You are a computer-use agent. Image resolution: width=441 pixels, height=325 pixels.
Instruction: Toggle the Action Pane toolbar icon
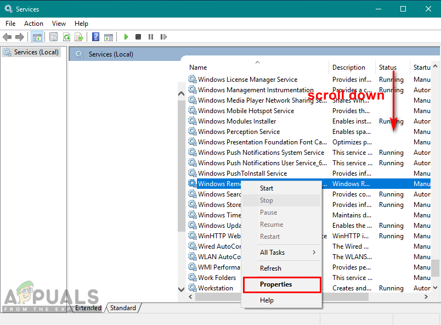click(109, 37)
